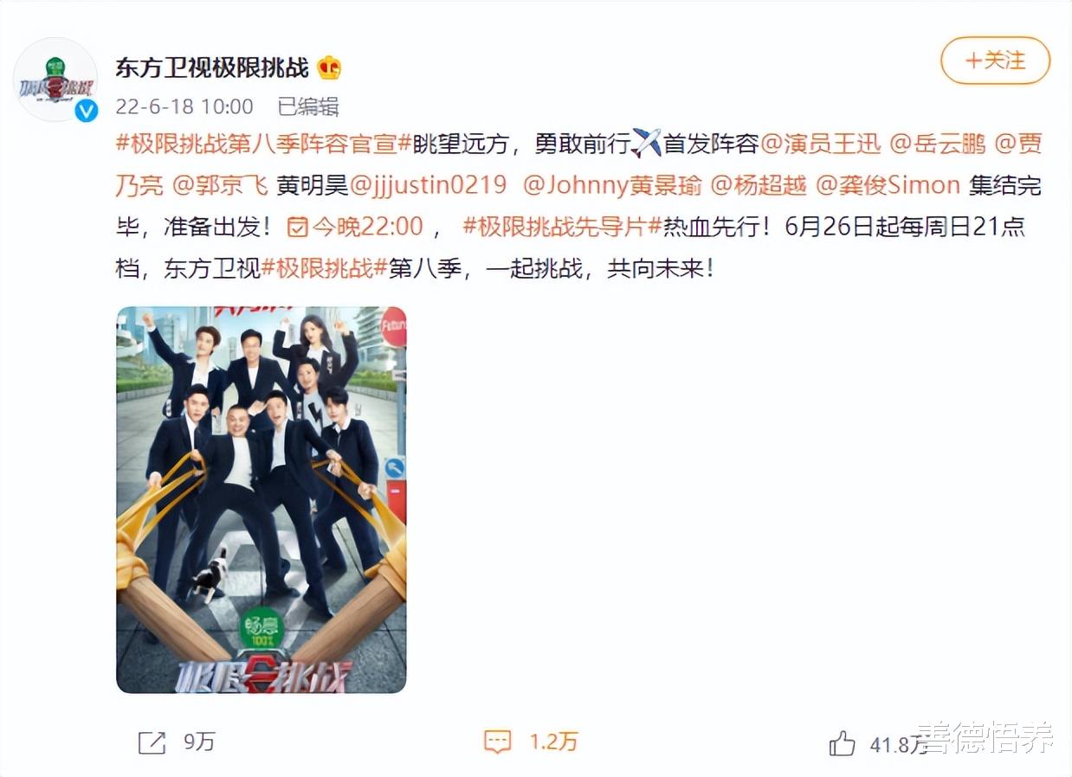
Task: Open mention @演员王迅
Action: tap(820, 144)
